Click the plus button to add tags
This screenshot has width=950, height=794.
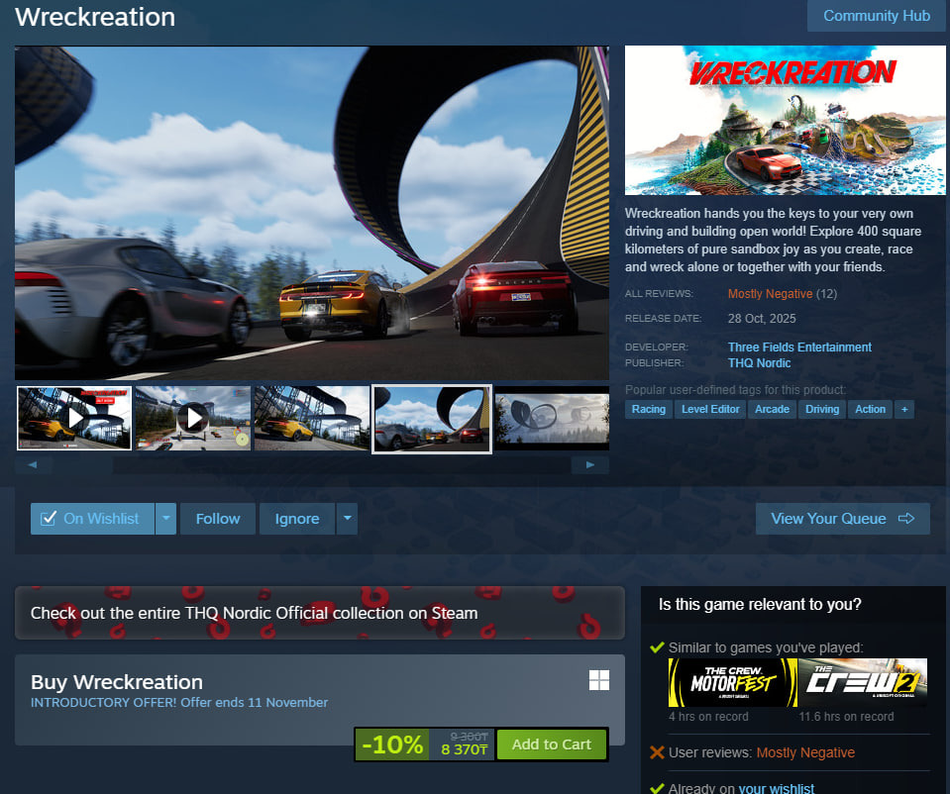tap(904, 410)
